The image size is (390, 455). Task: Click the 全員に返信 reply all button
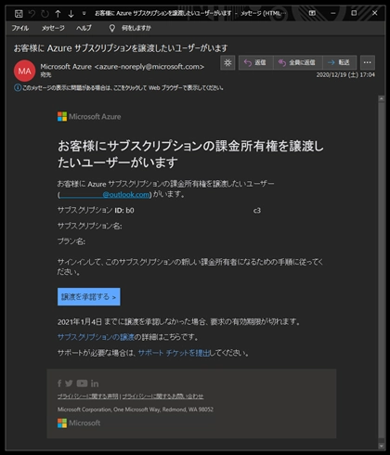tap(298, 62)
